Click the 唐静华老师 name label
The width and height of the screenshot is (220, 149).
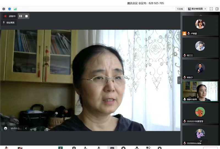click(x=192, y=99)
